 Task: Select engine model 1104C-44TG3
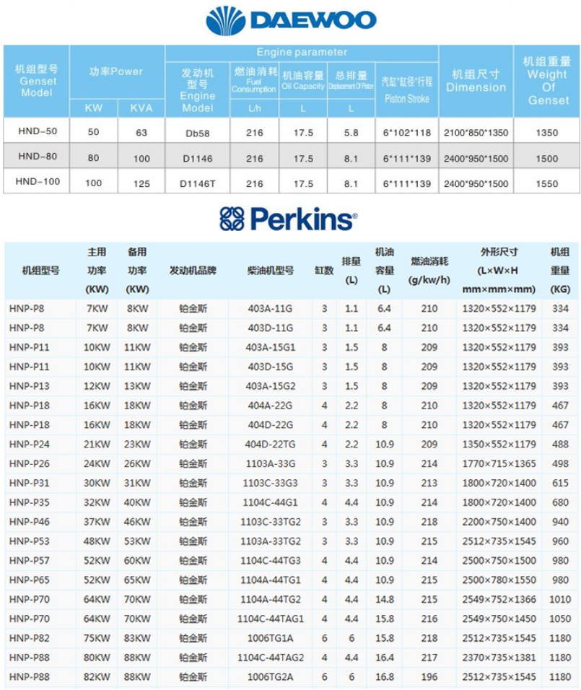pyautogui.click(x=270, y=561)
